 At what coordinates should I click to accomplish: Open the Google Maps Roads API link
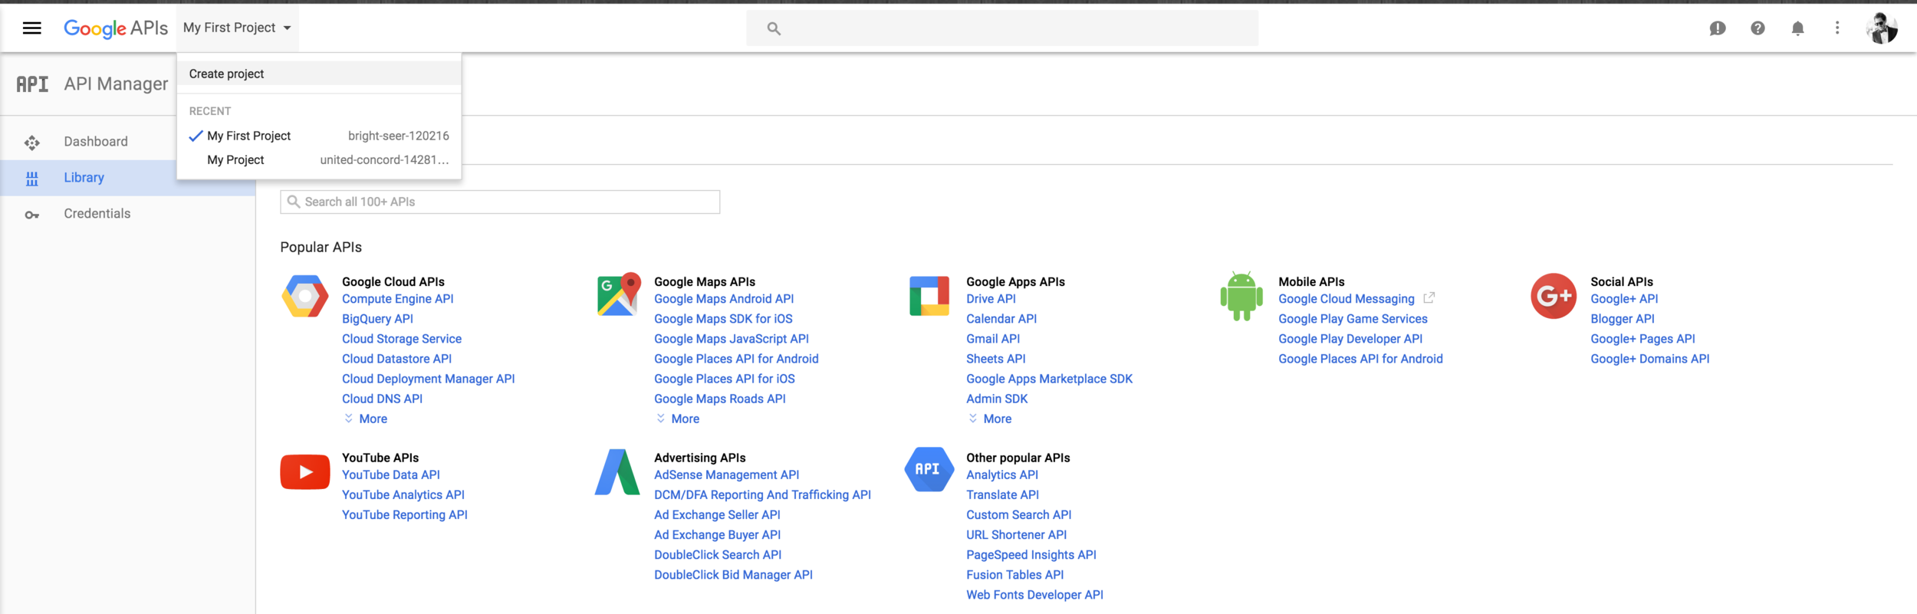tap(720, 399)
